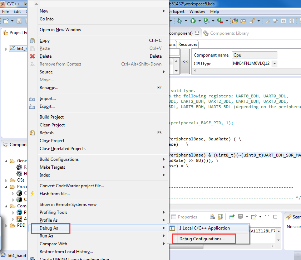Click the Pin Console icon
Viewport: 301px width, 260px height.
232,217
